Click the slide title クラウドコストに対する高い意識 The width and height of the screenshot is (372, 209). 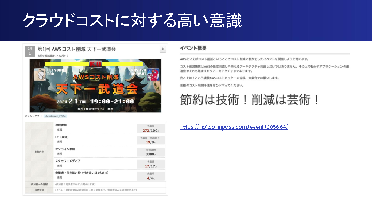pos(132,21)
